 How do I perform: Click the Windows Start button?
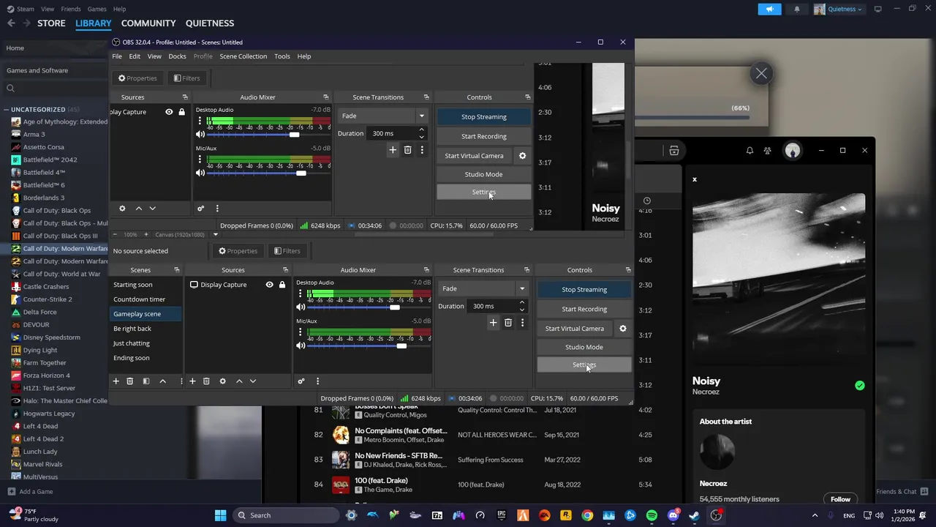(220, 515)
